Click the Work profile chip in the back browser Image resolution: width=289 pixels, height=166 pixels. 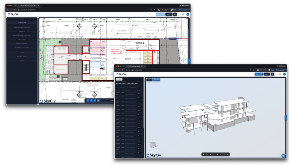(x=174, y=10)
